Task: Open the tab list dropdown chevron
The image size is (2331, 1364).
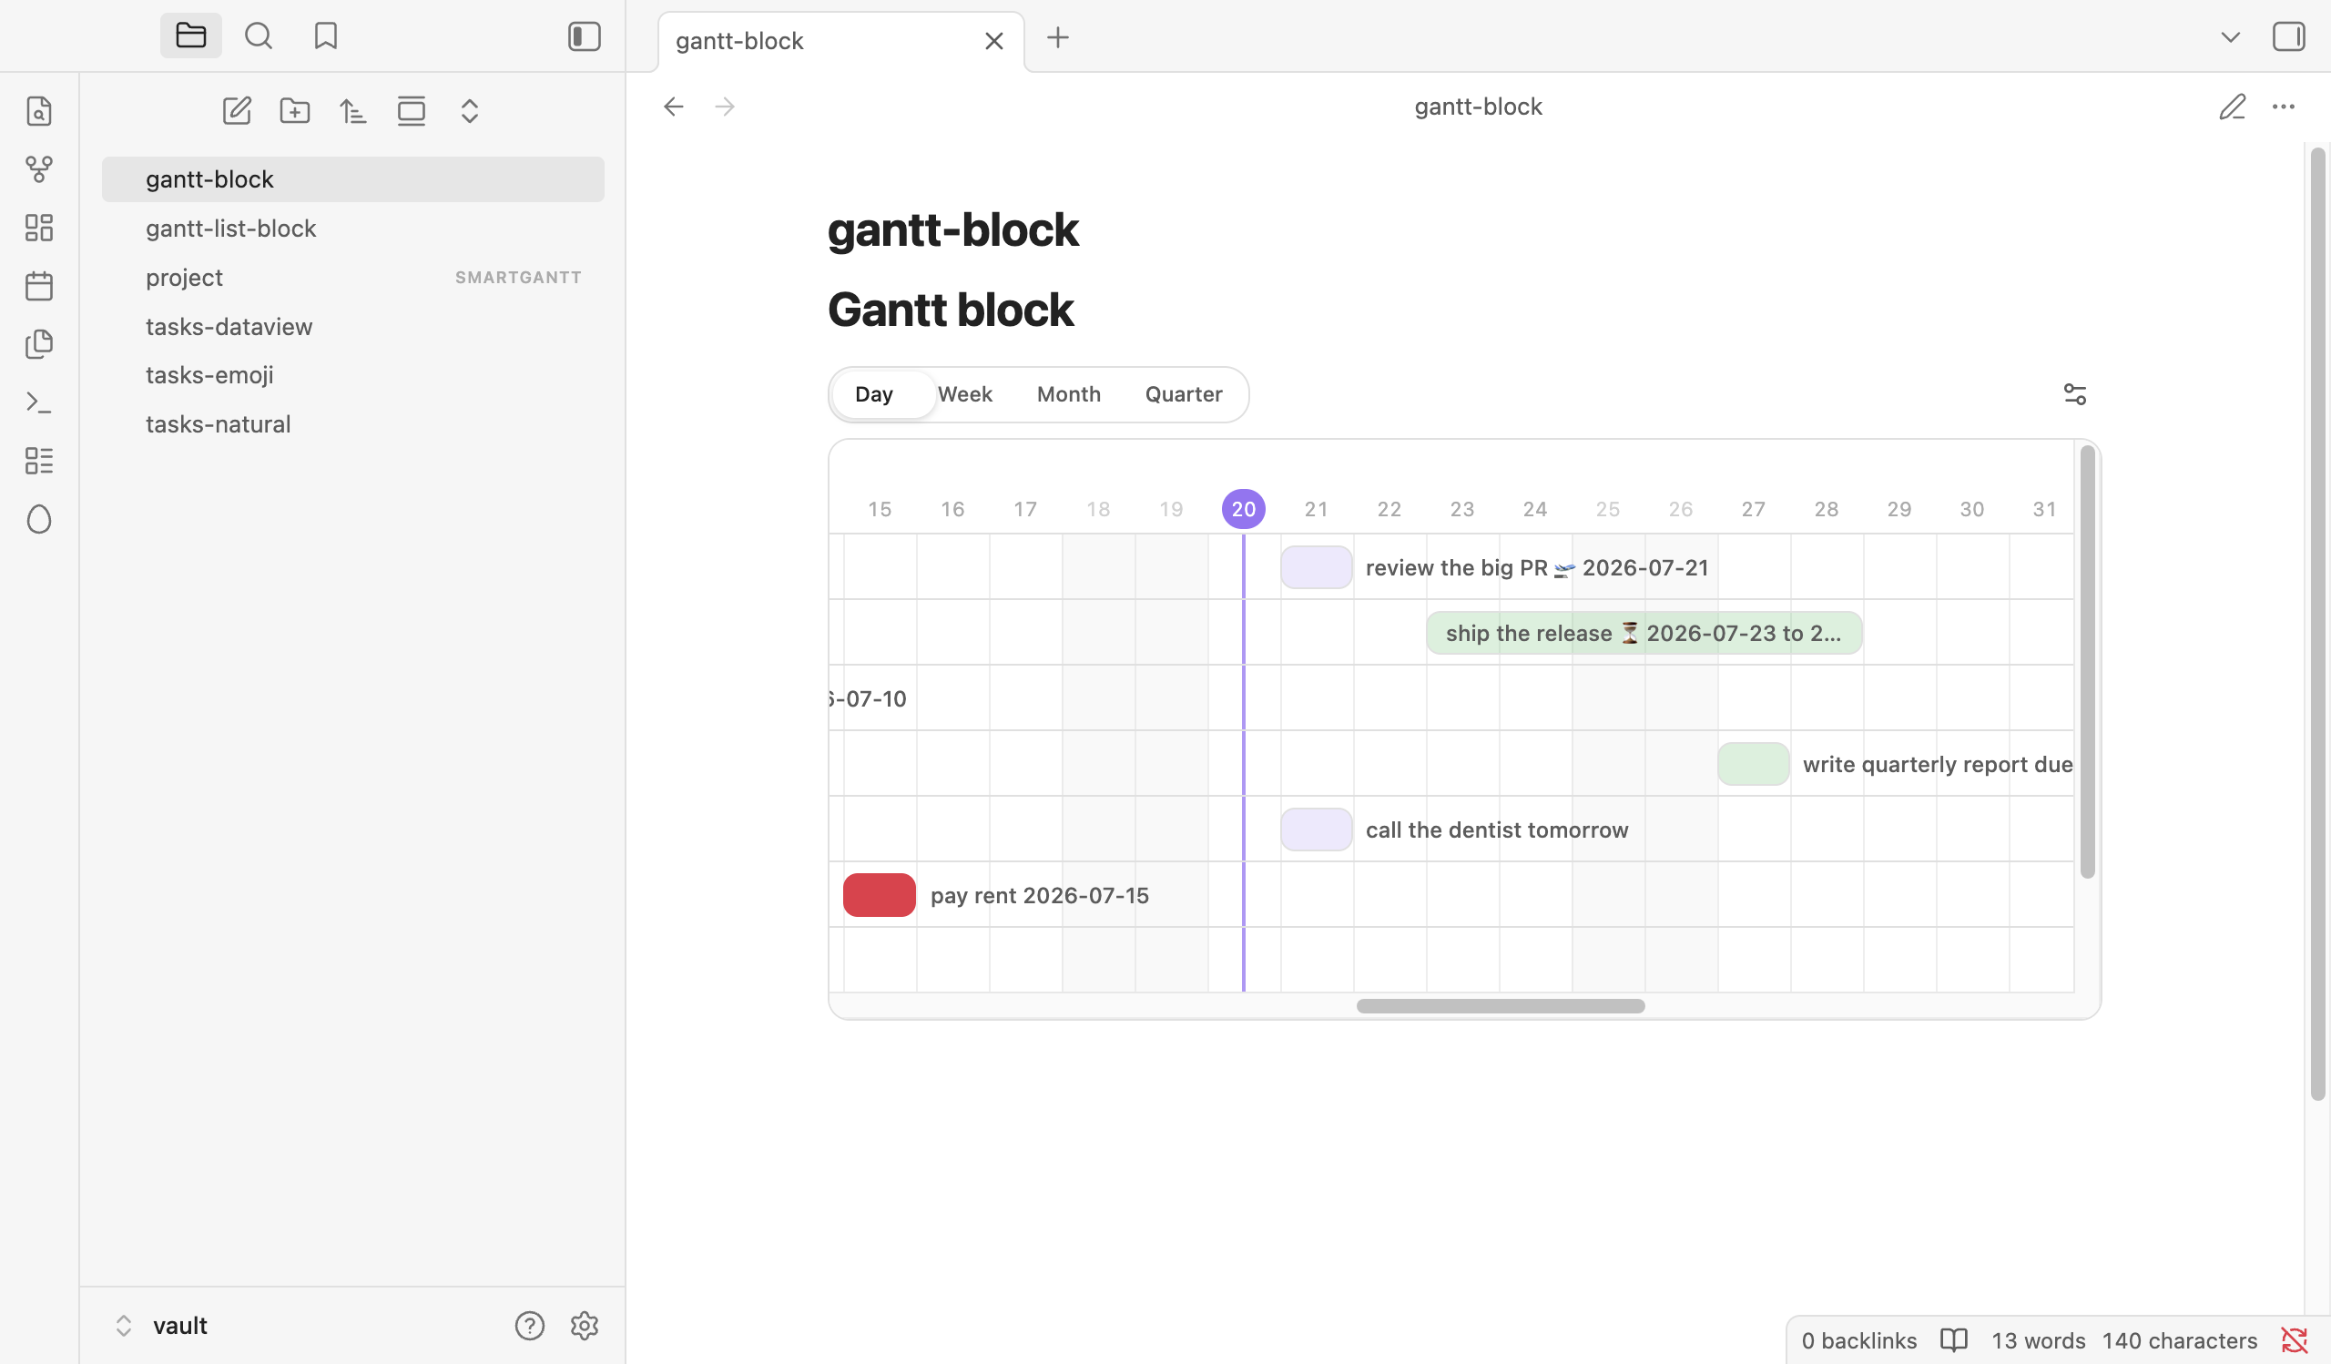Action: [x=2230, y=38]
